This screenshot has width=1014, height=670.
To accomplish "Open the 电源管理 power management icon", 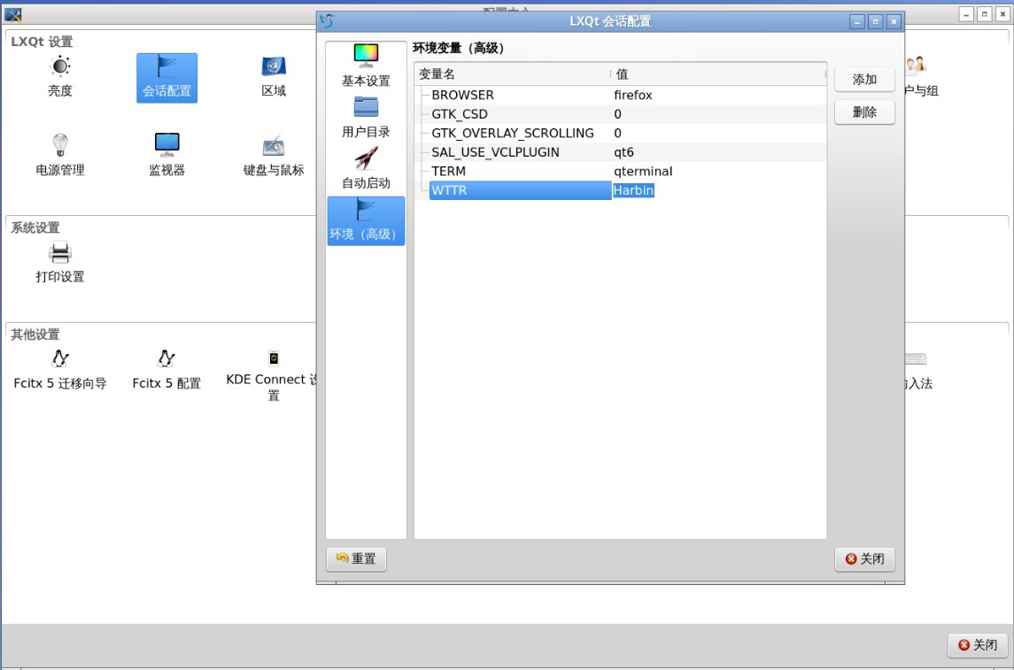I will 60,155.
